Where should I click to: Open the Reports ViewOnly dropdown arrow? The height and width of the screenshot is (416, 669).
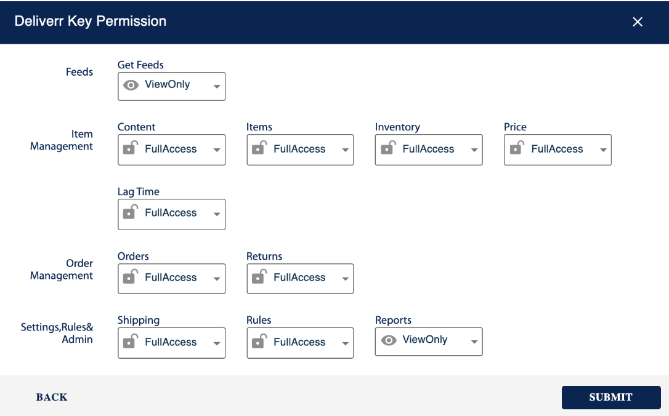(474, 342)
